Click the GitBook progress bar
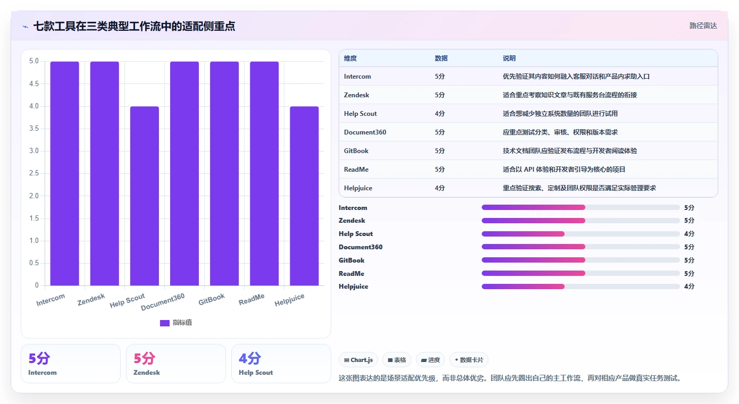This screenshot has height=404, width=739. click(581, 260)
